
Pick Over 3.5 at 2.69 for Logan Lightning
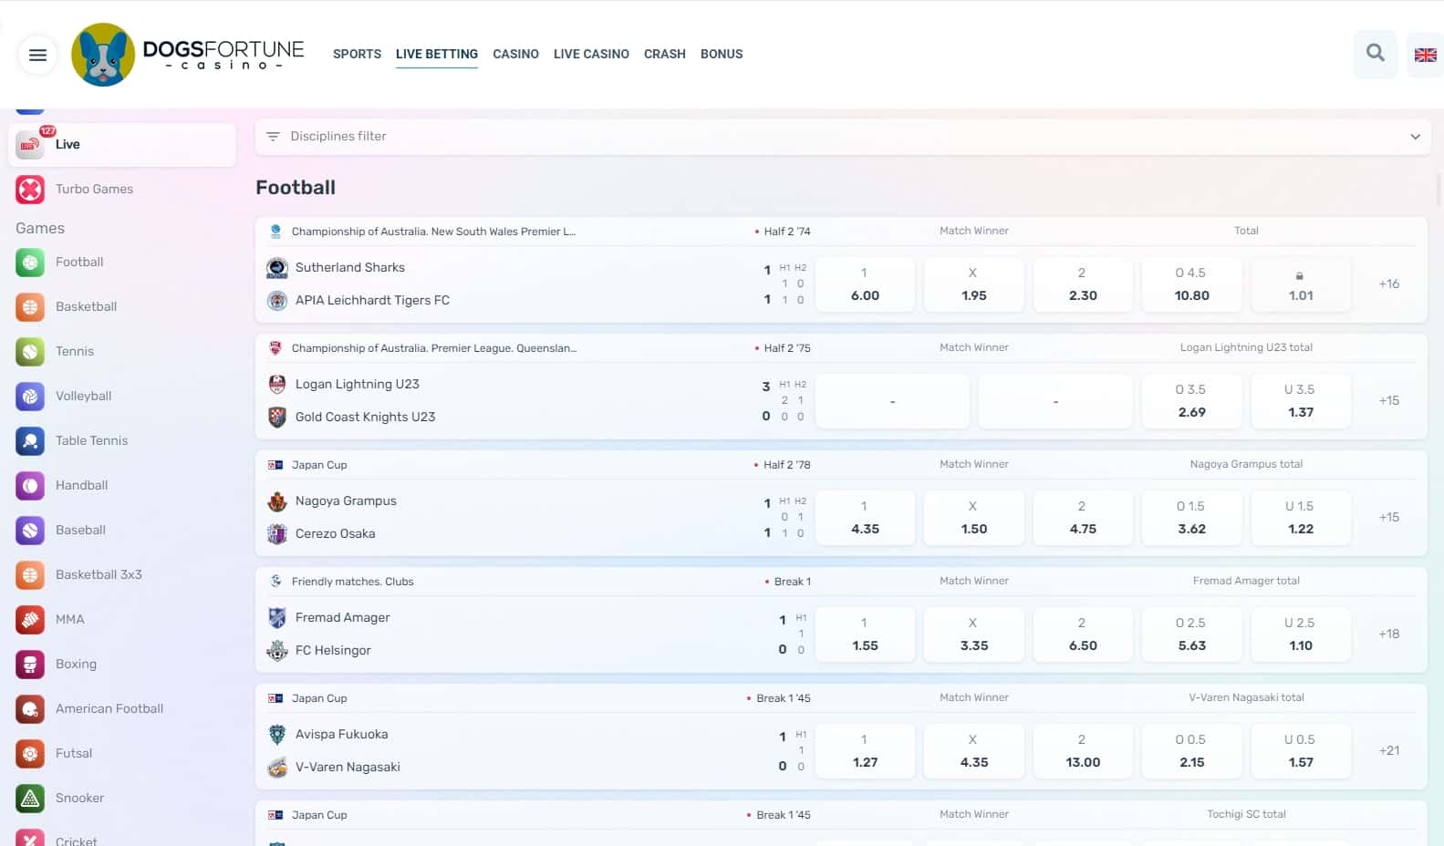tap(1191, 401)
